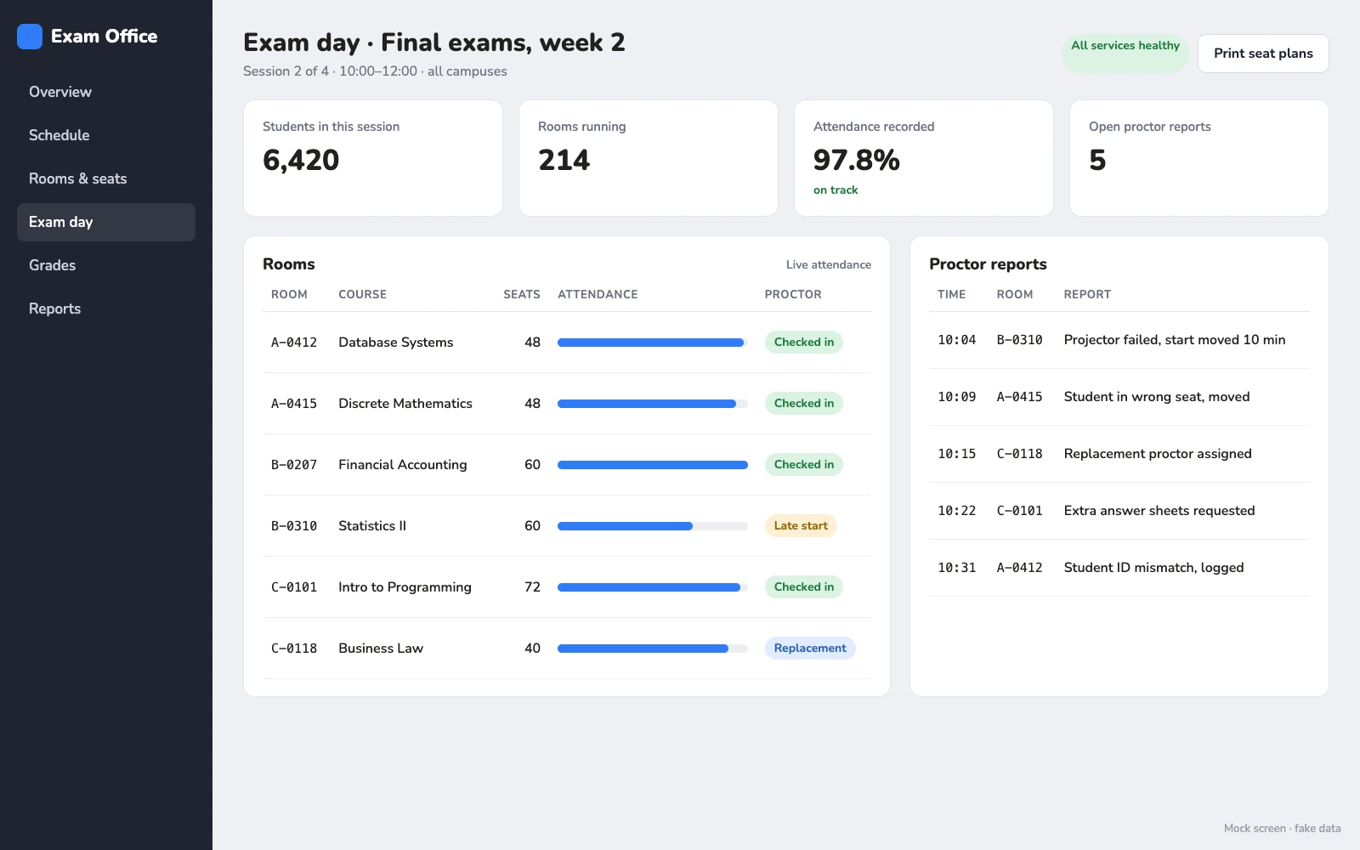This screenshot has width=1360, height=850.
Task: Go to Schedule in the sidebar
Action: pyautogui.click(x=106, y=135)
